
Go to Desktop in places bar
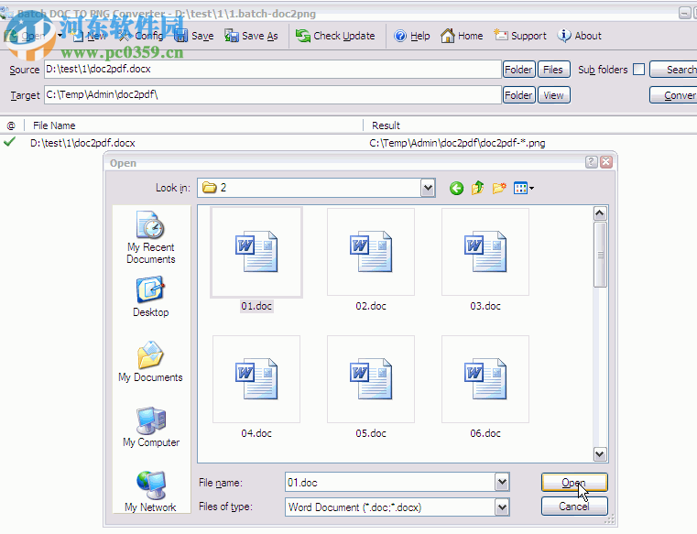tap(151, 297)
